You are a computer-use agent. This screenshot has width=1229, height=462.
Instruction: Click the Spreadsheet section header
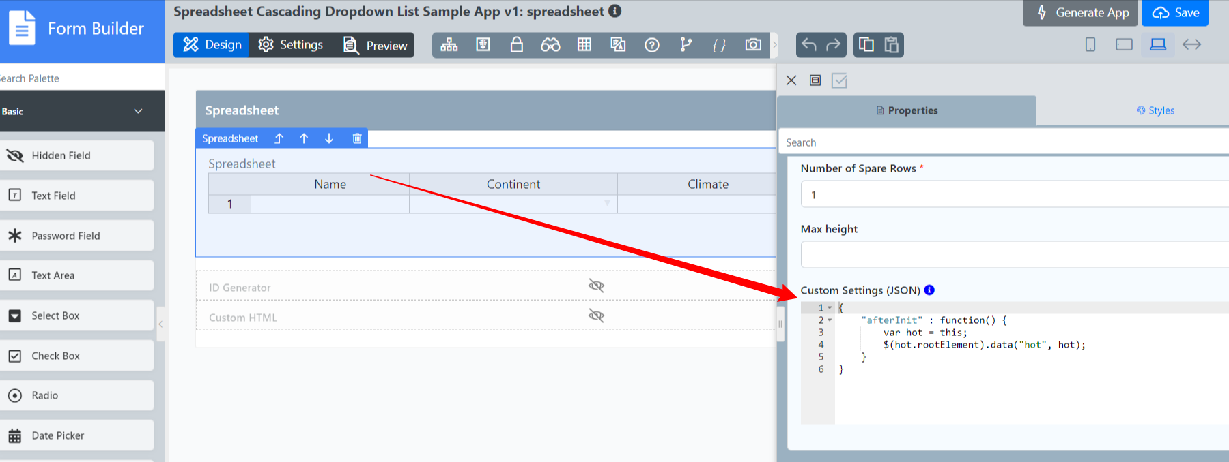[x=485, y=110]
